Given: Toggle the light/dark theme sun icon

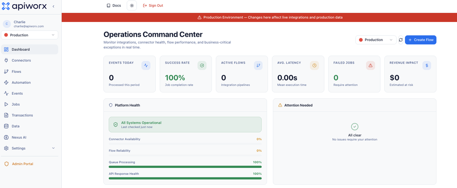Looking at the screenshot, I should tap(132, 5).
